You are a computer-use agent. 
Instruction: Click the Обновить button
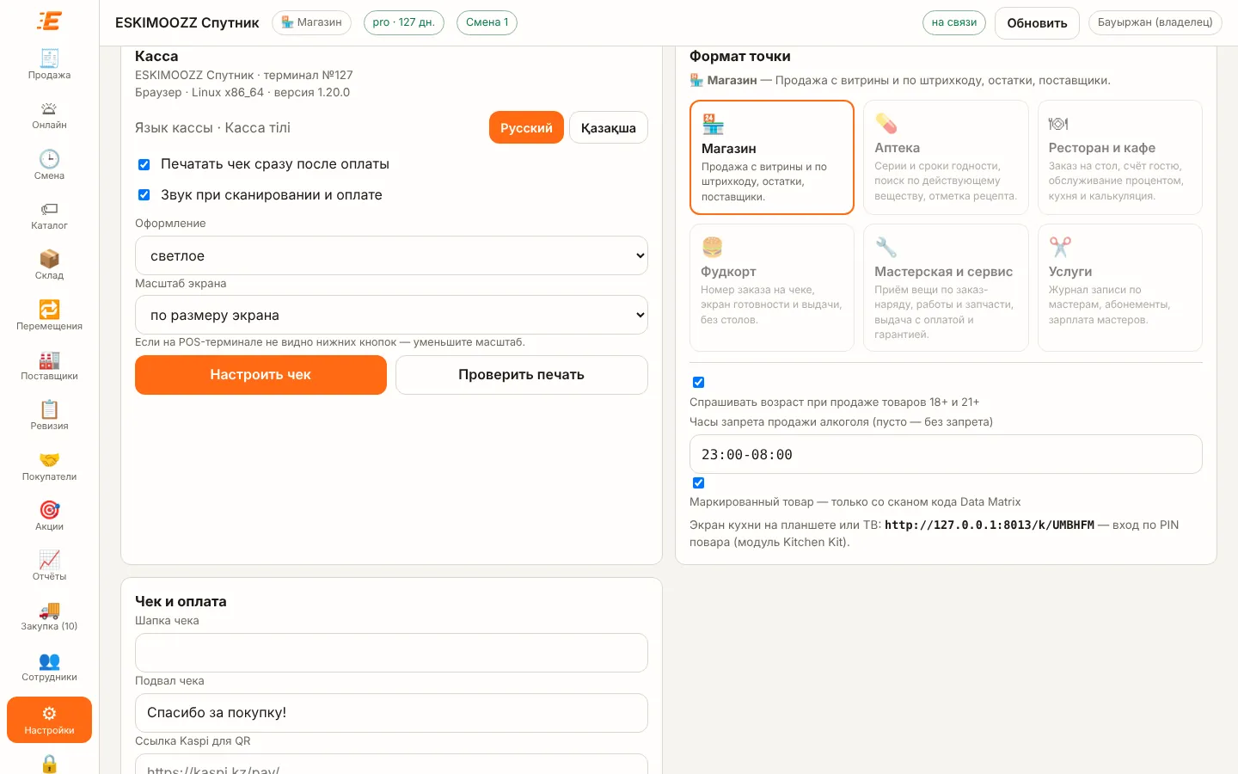pyautogui.click(x=1037, y=23)
